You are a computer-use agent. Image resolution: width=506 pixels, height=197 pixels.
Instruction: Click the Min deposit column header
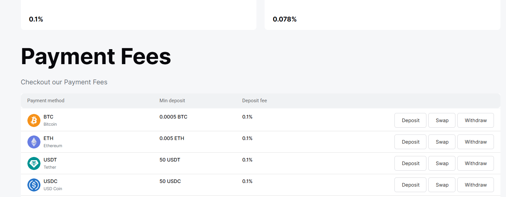[172, 101]
